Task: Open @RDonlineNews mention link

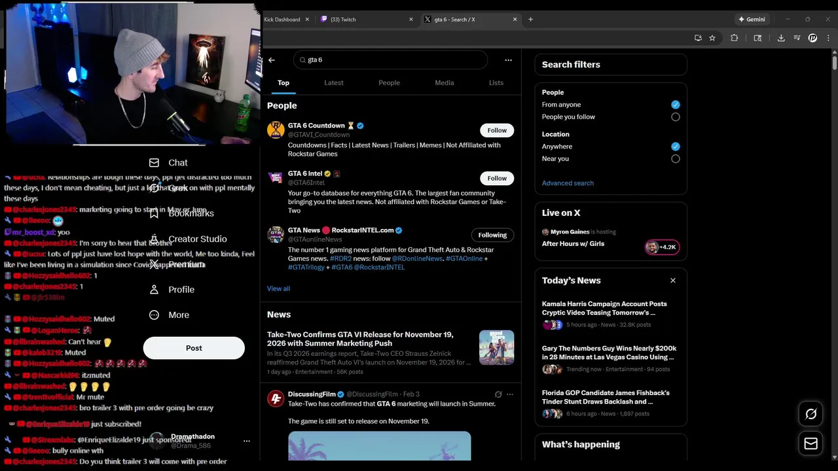Action: coord(417,258)
